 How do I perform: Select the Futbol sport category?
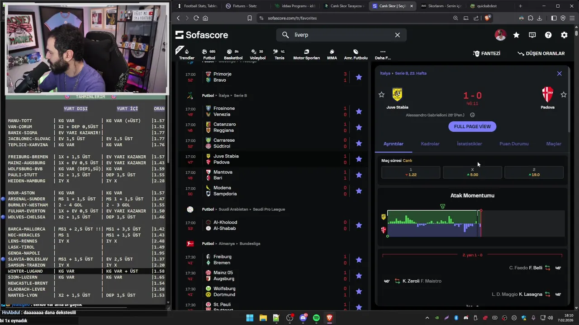(x=209, y=54)
